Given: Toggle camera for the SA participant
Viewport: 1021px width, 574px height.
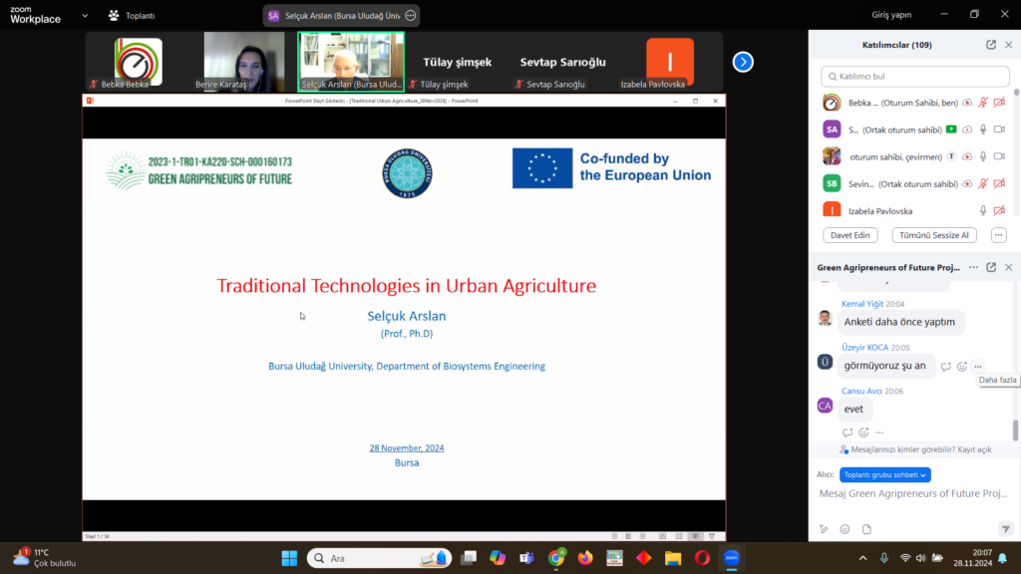Looking at the screenshot, I should [999, 130].
